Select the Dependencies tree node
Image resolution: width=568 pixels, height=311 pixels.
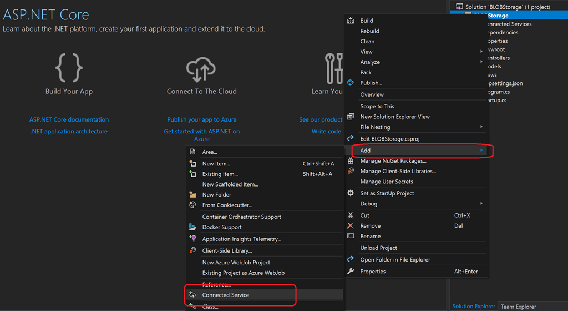503,32
